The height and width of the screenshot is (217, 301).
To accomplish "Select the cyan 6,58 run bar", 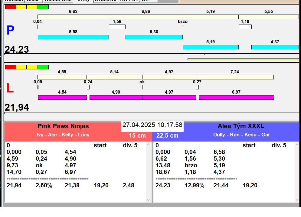I will (x=73, y=37).
